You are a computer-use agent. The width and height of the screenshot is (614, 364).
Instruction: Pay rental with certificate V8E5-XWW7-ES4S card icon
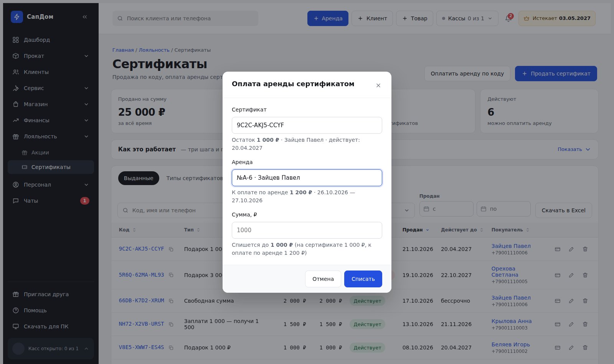pos(558,348)
